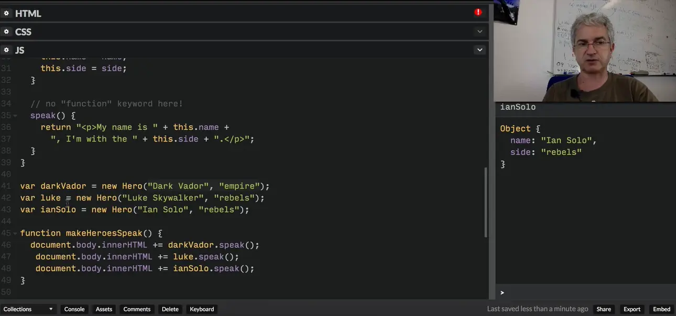Click the console input prompt field
Image resolution: width=676 pixels, height=316 pixels.
pos(586,292)
